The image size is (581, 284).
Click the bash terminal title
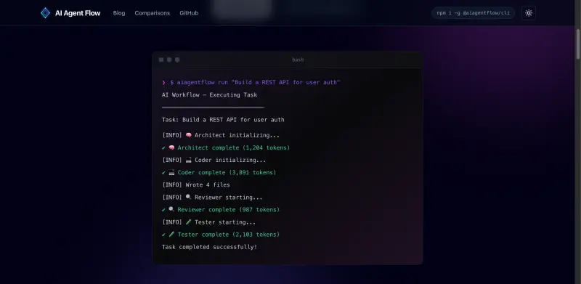(x=298, y=60)
